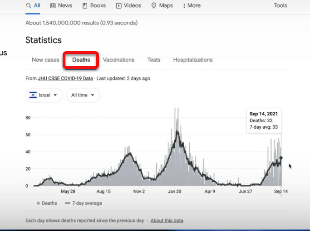Screen dimensions: 310x231
Task: Click the Last updated: 2 days ago text
Action: pyautogui.click(x=123, y=78)
